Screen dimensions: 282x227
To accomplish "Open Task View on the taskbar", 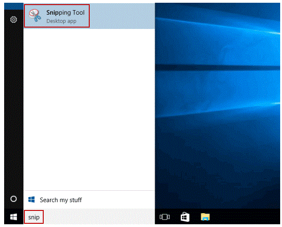I will point(165,217).
